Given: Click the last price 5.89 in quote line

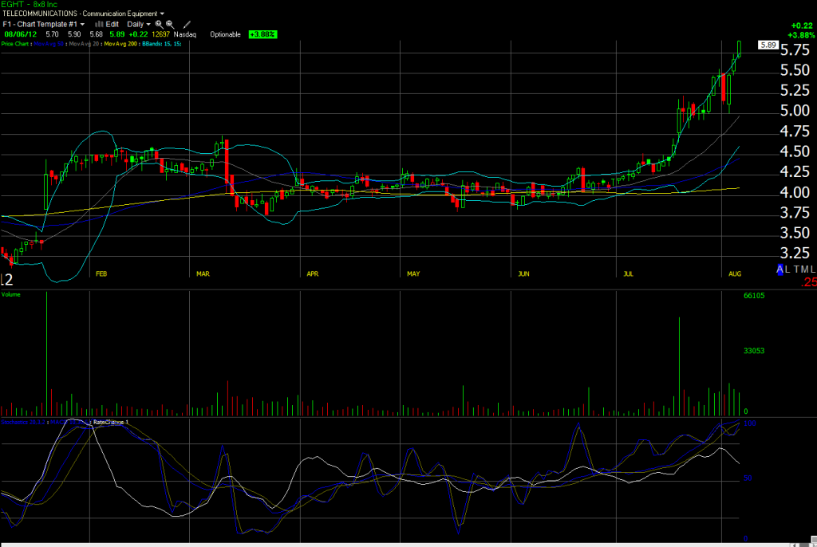Looking at the screenshot, I should click(x=117, y=34).
